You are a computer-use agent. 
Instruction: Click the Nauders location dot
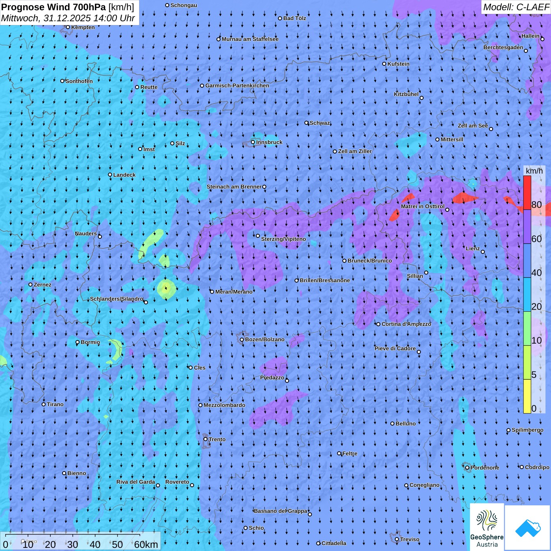coord(100,237)
